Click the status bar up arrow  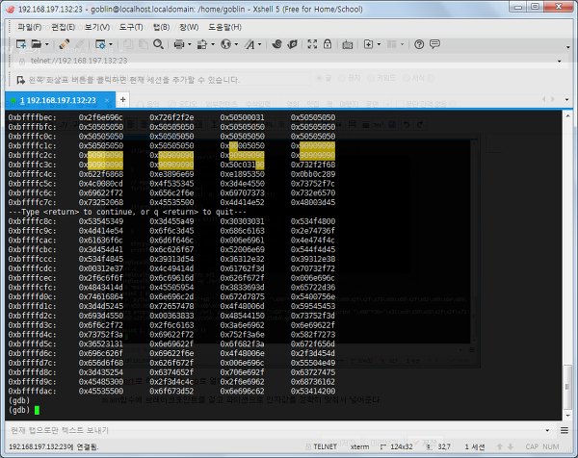[499, 446]
